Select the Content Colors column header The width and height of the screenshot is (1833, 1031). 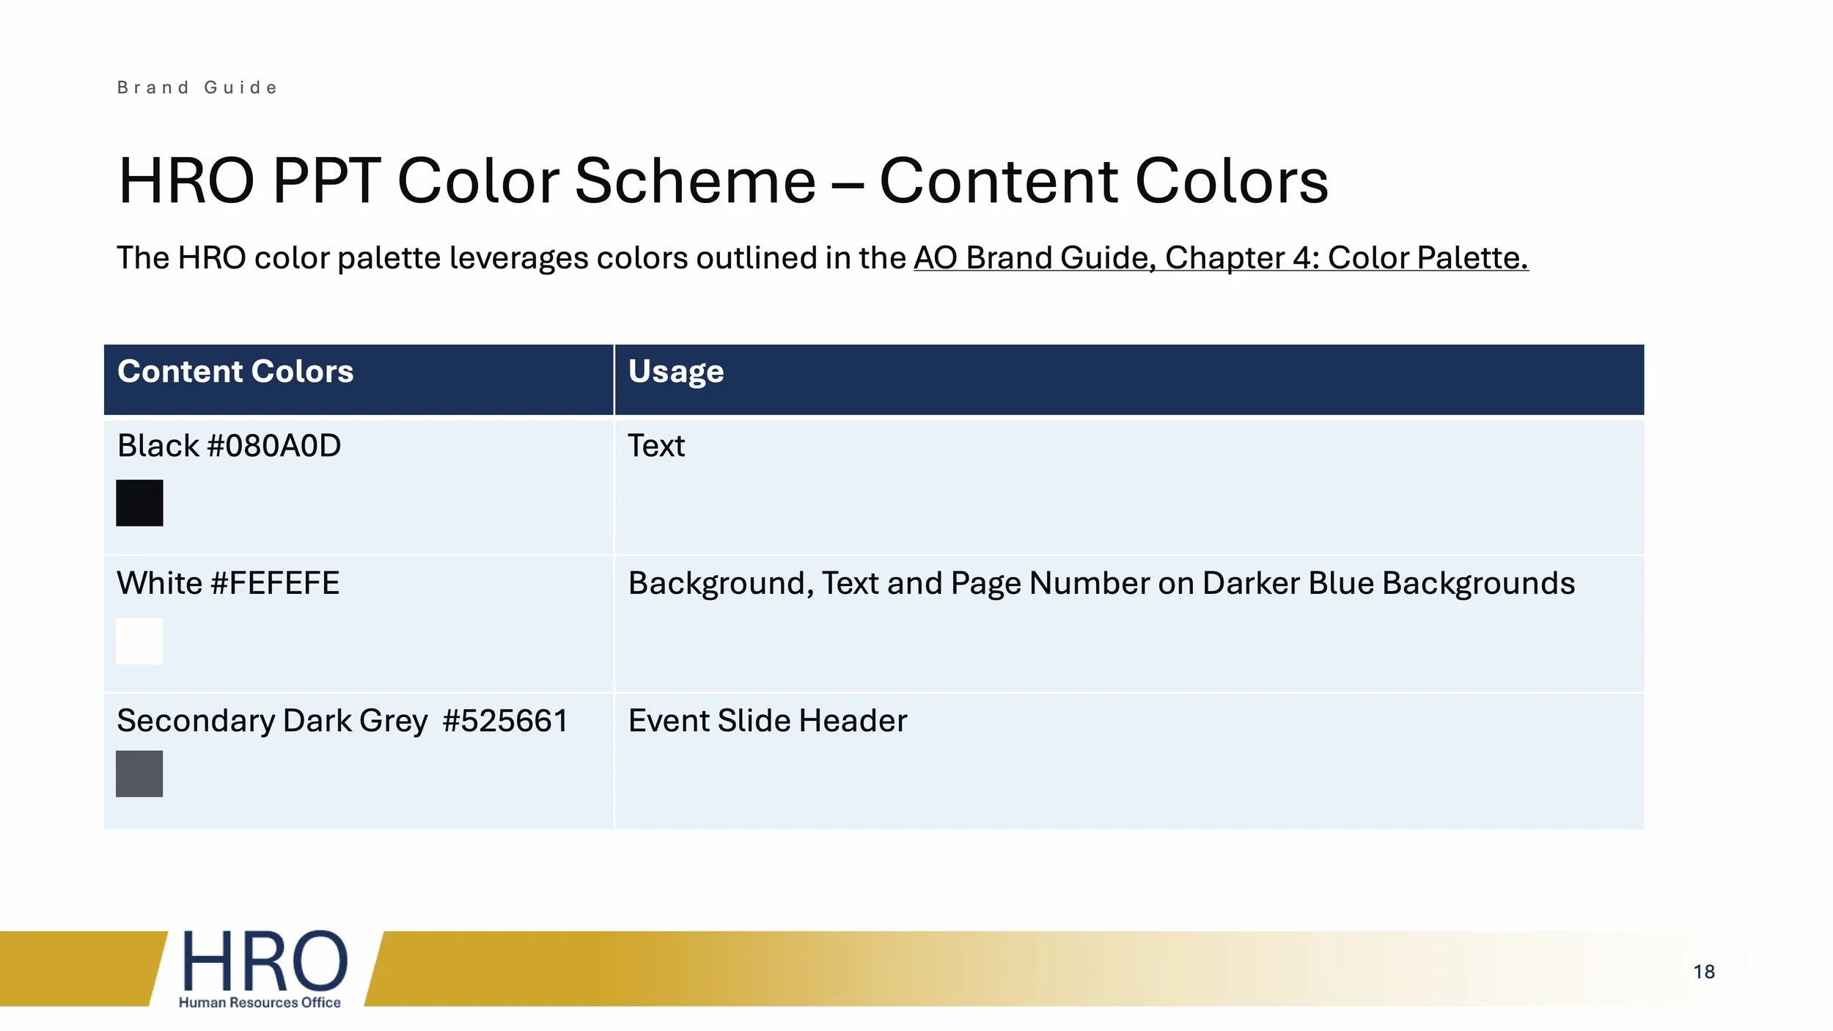point(359,379)
